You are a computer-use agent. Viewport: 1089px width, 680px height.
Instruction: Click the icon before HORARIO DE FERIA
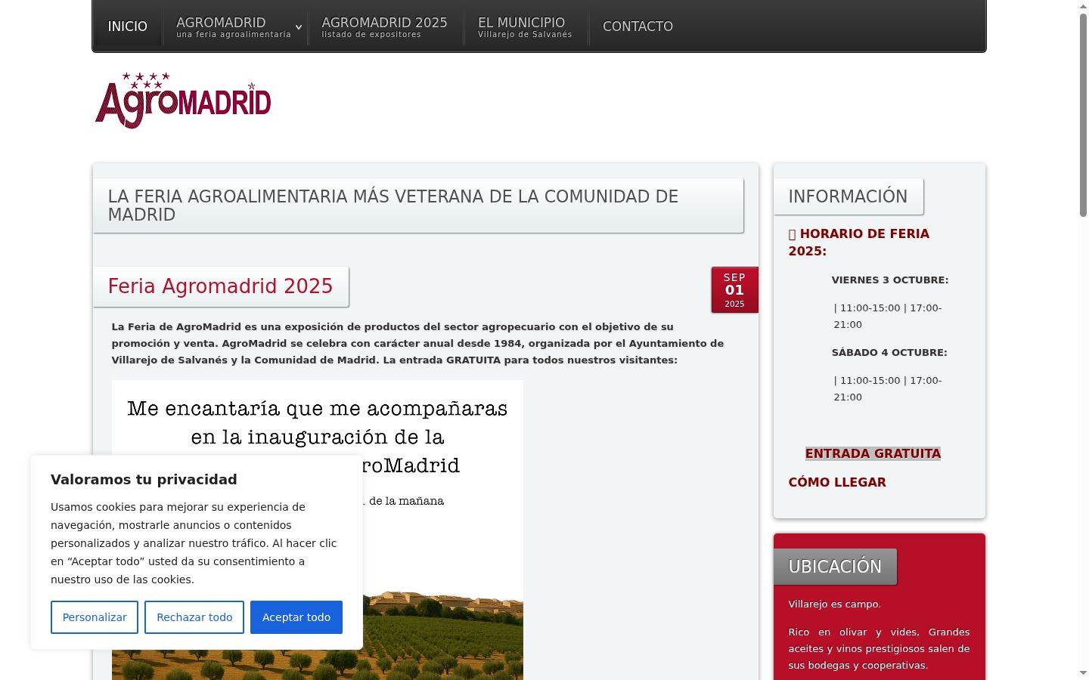[792, 234]
